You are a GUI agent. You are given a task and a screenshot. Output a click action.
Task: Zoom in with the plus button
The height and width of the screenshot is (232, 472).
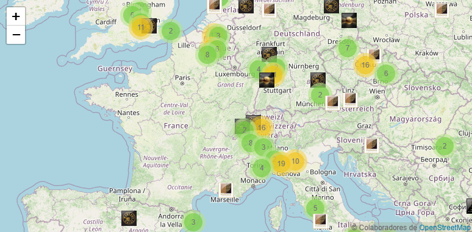[x=16, y=16]
